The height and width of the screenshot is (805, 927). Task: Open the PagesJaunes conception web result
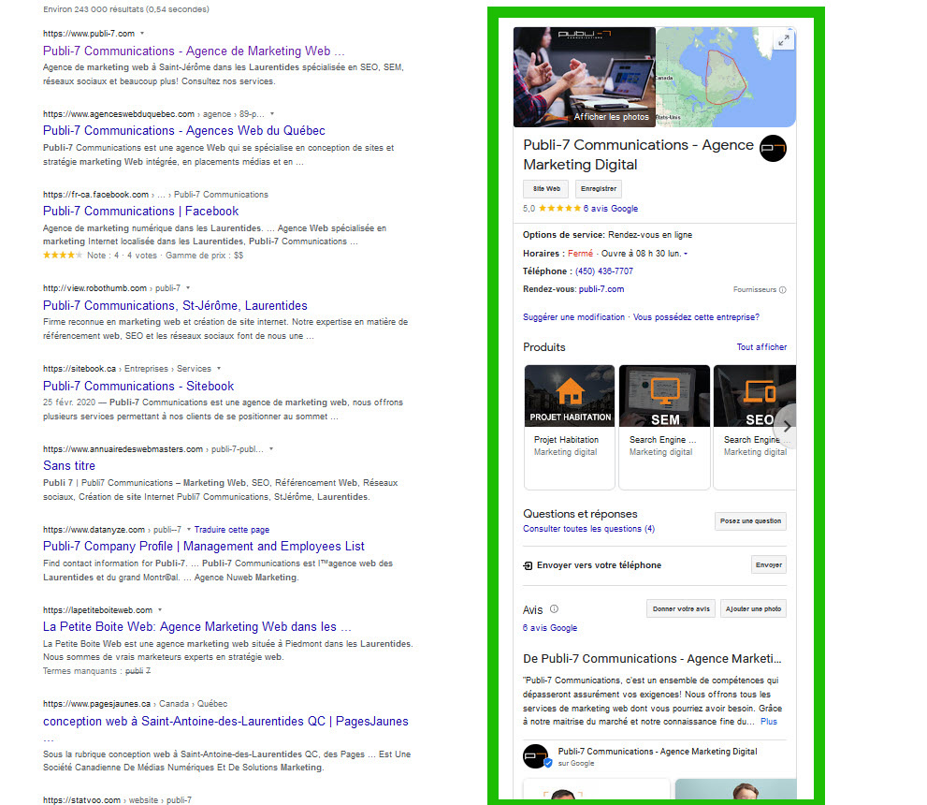pyautogui.click(x=225, y=722)
